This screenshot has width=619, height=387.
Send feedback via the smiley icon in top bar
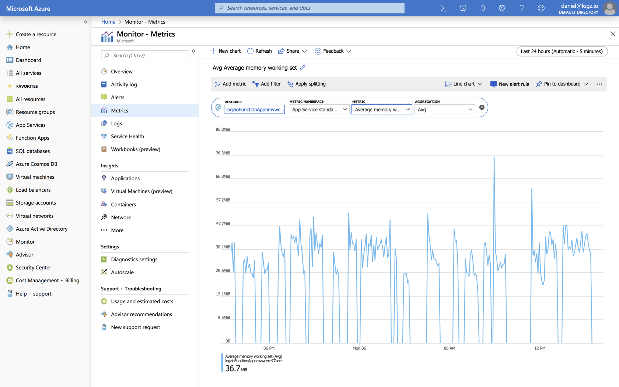tap(541, 8)
